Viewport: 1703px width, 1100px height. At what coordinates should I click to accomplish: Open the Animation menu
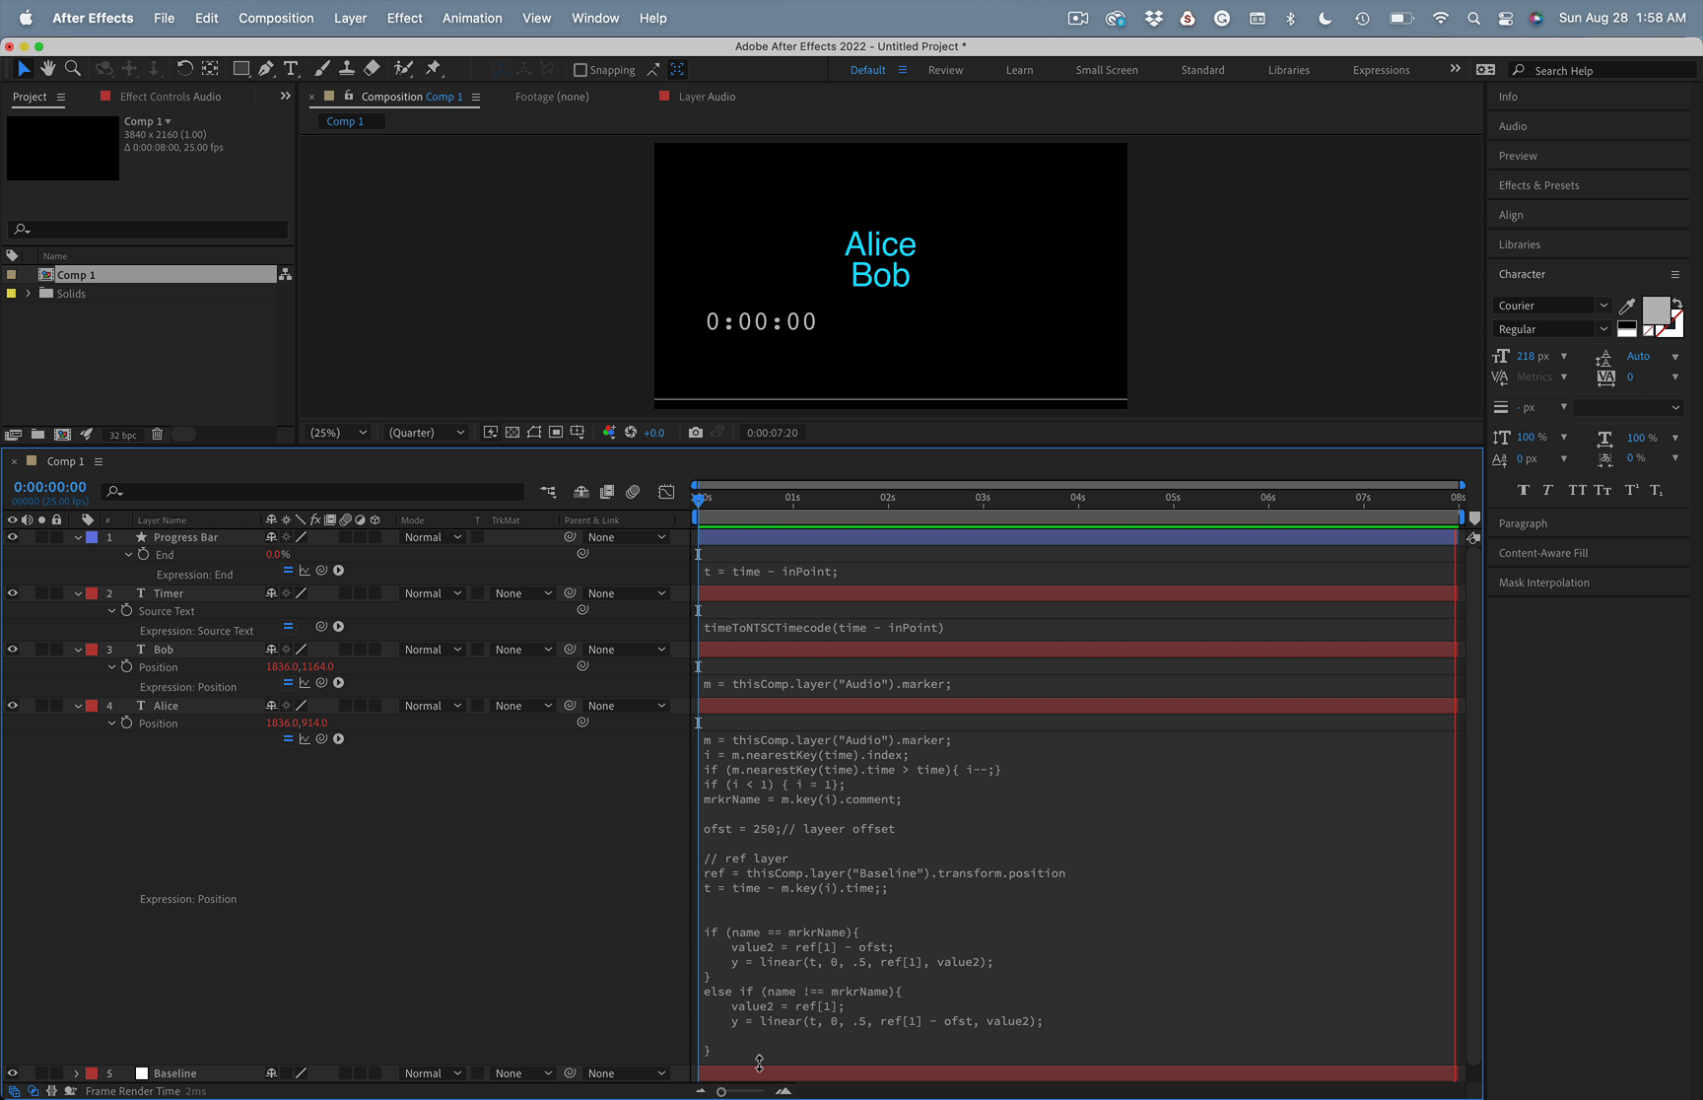pyautogui.click(x=472, y=18)
